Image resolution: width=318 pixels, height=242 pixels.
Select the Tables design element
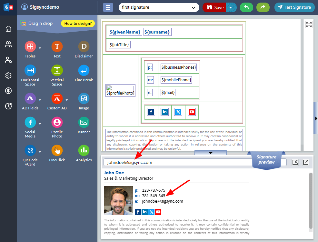pyautogui.click(x=30, y=47)
